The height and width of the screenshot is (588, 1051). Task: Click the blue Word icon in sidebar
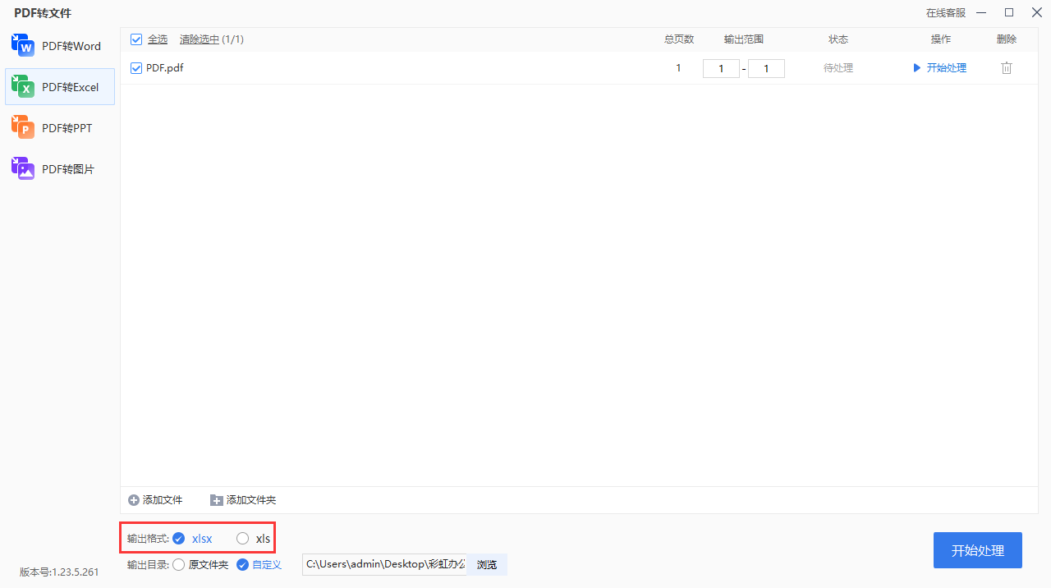click(23, 45)
